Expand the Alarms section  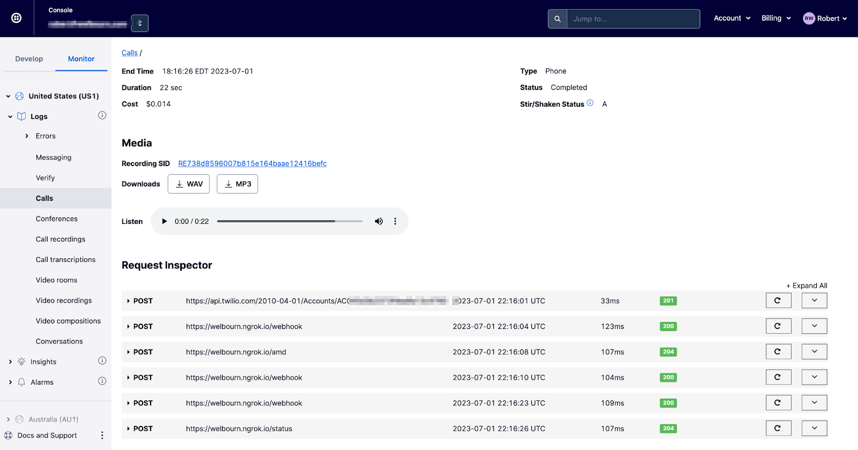click(x=10, y=382)
